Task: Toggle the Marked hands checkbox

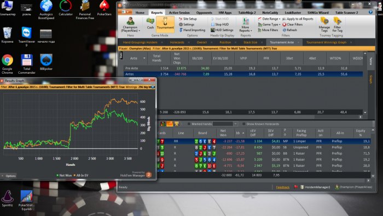Action: pos(189,124)
